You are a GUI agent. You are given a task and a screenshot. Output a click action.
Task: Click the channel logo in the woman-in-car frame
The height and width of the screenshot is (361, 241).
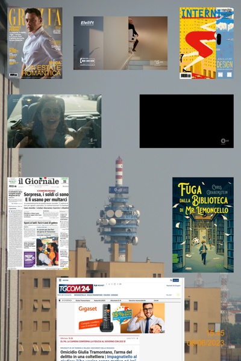click(x=94, y=141)
